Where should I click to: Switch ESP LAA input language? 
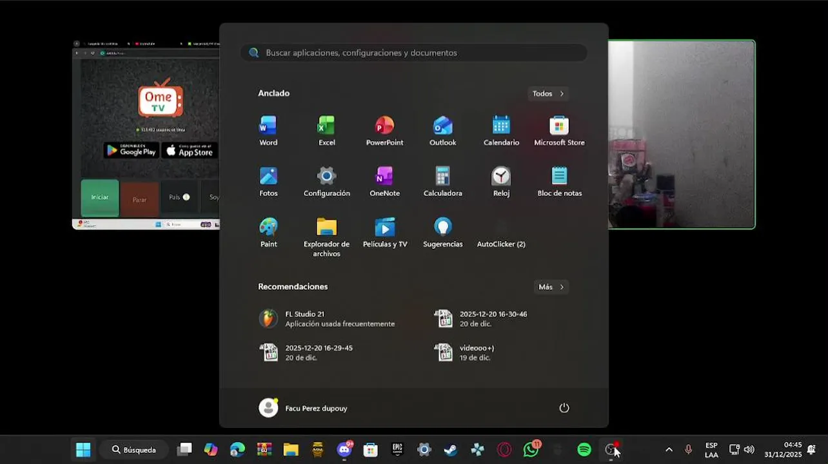(x=711, y=450)
